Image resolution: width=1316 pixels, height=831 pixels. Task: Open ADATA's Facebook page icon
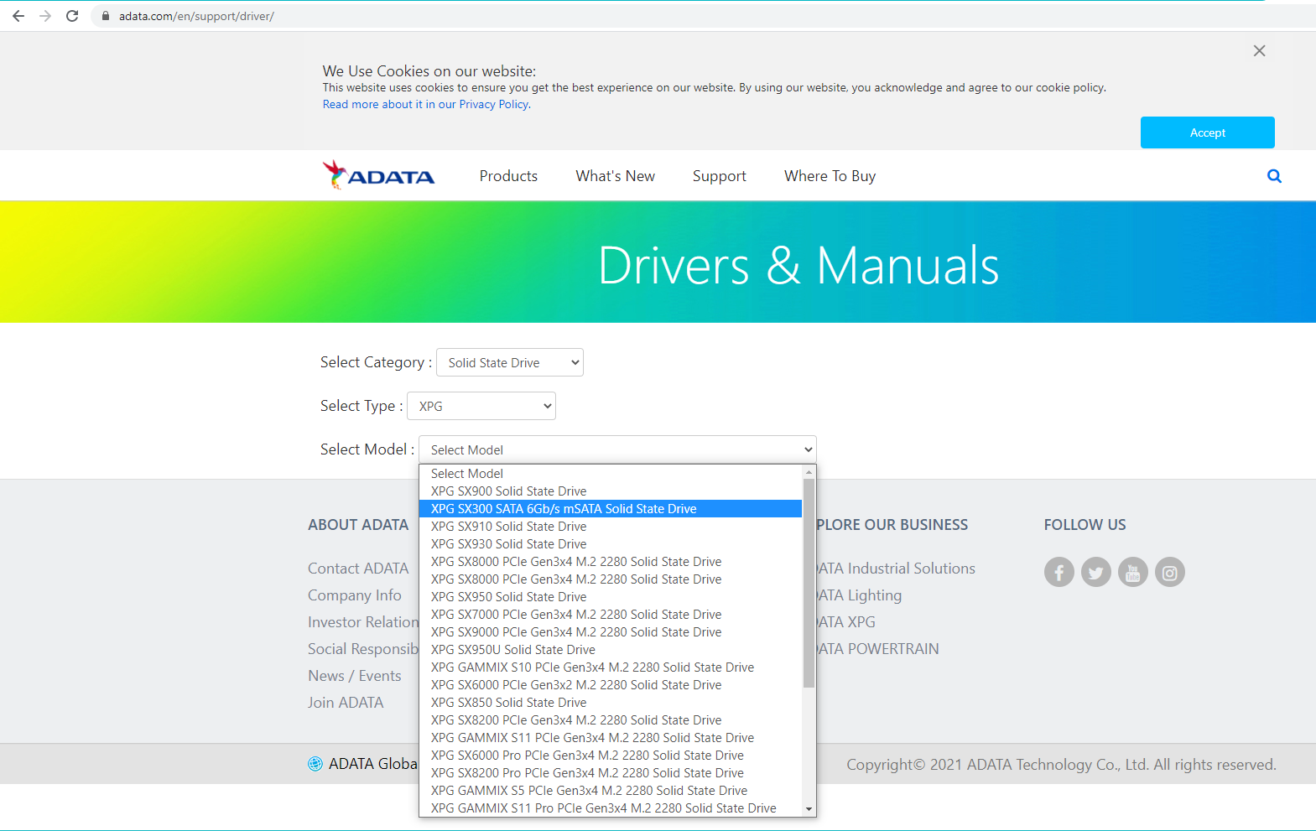(1059, 572)
